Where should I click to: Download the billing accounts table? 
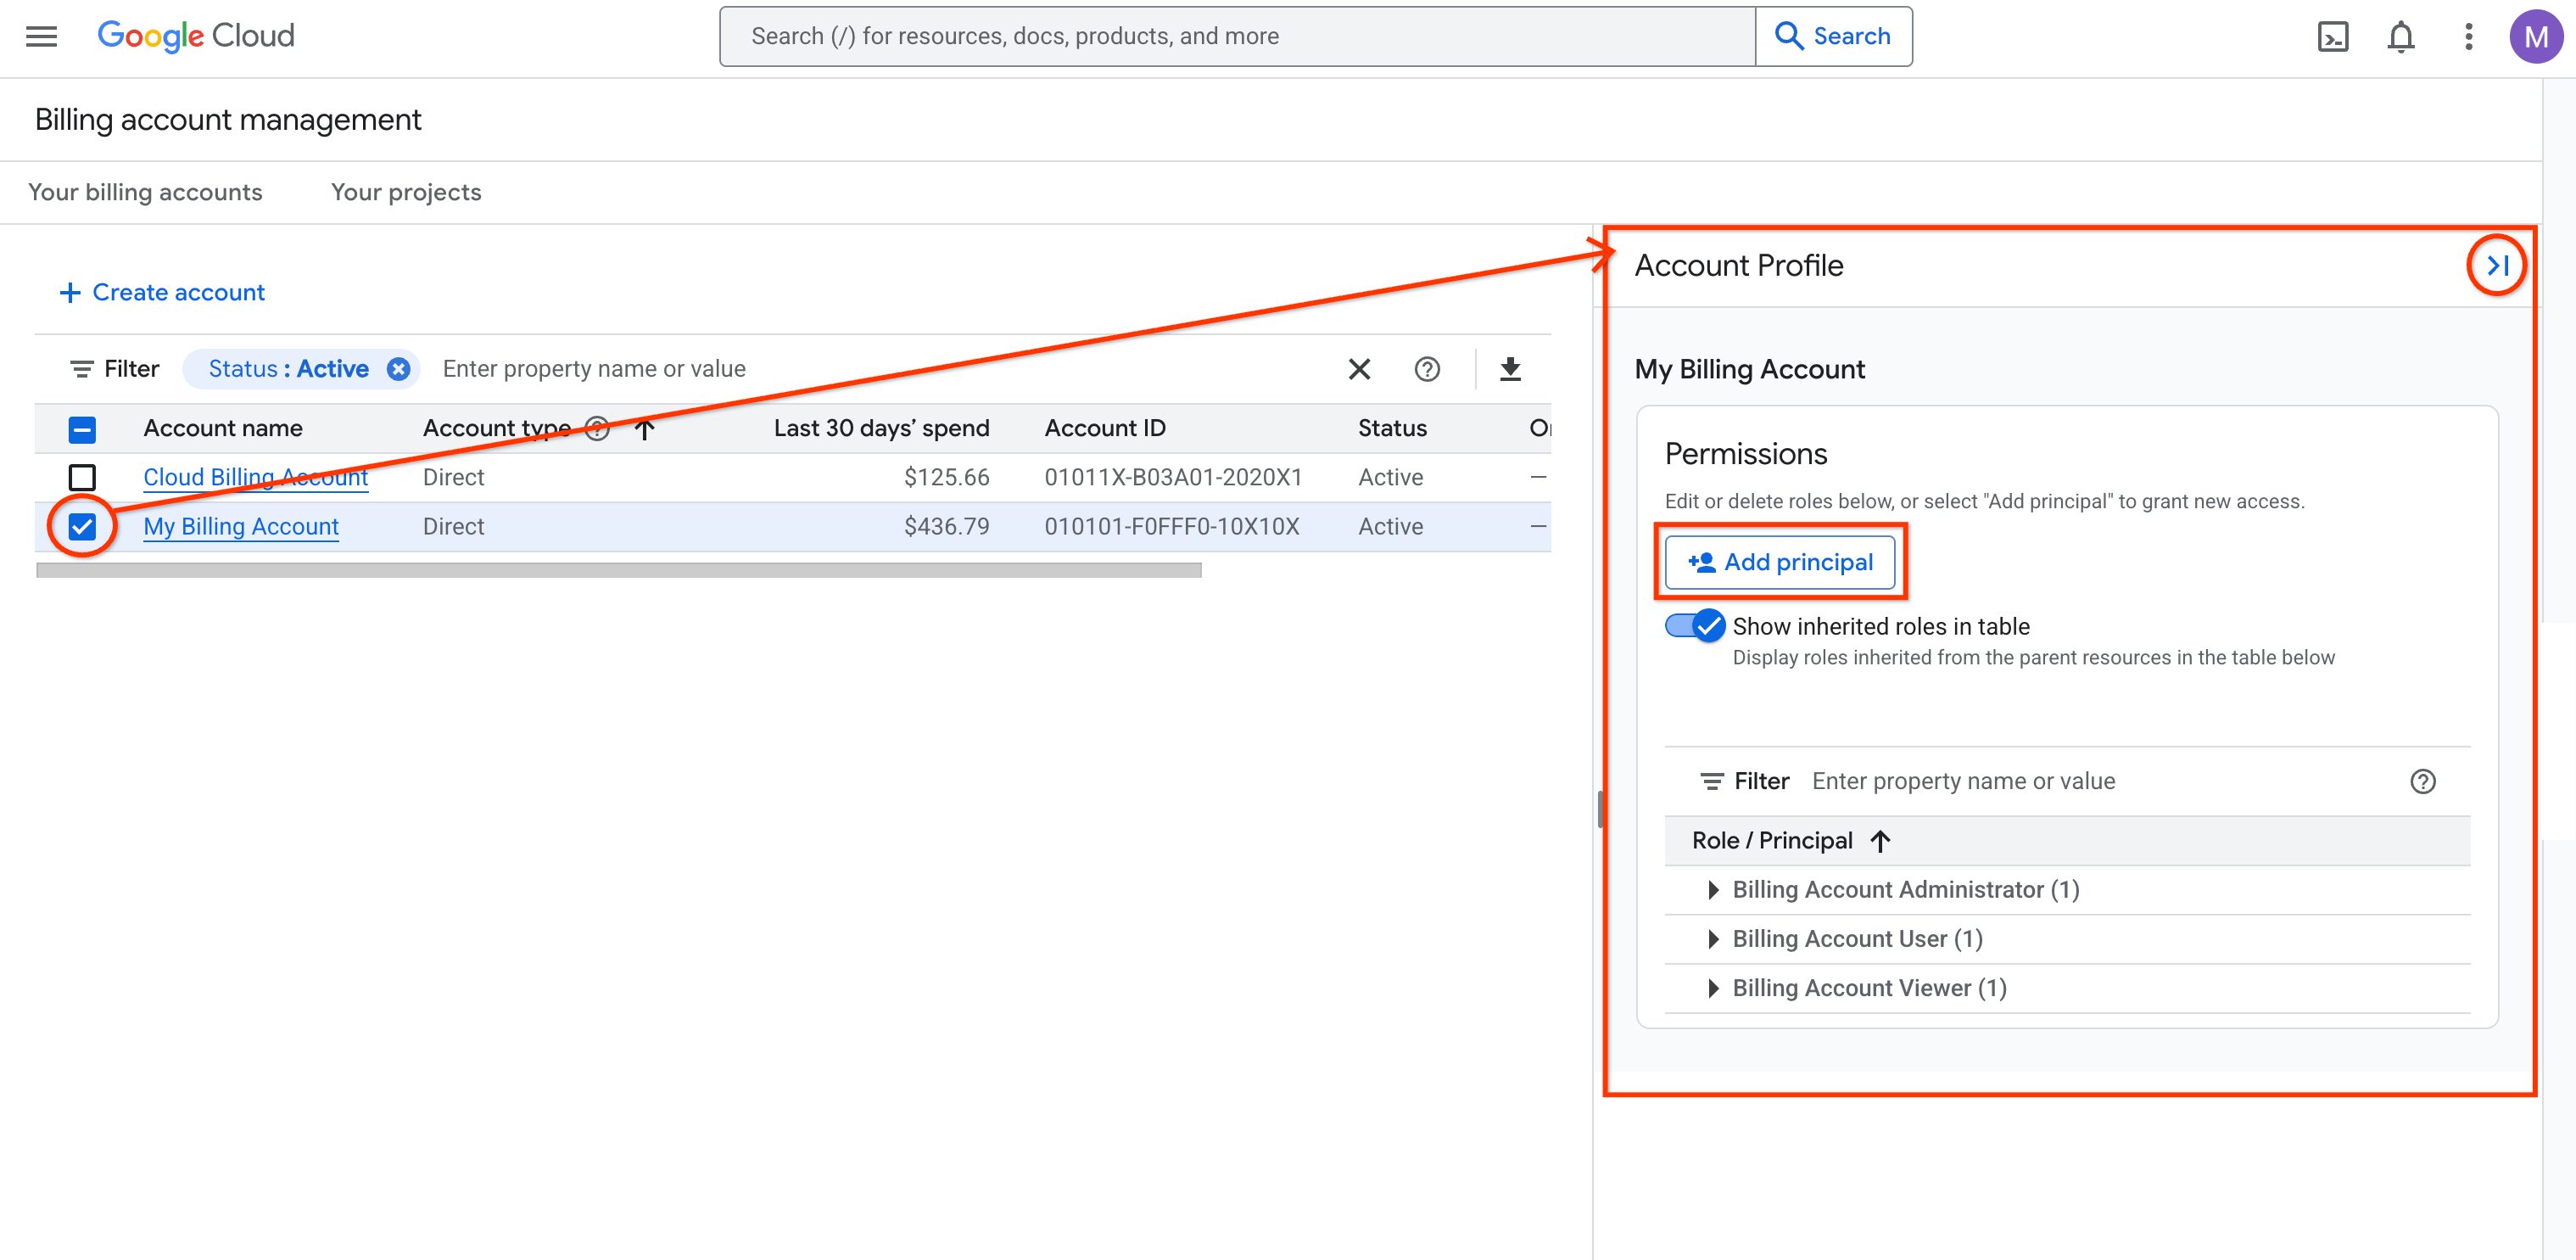click(x=1510, y=368)
